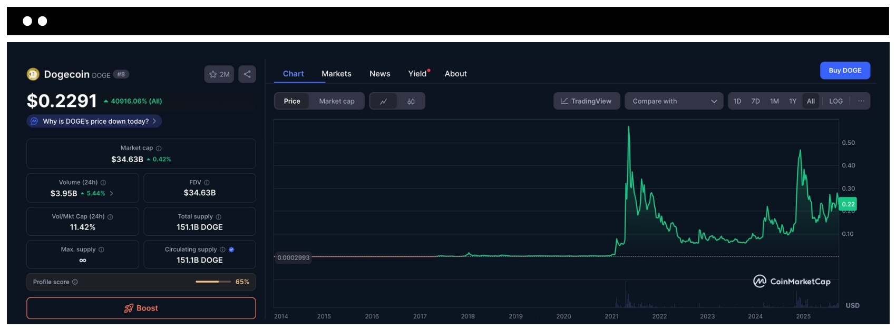Select the 1D time range
Screen dimensions: 896x329
(x=737, y=101)
